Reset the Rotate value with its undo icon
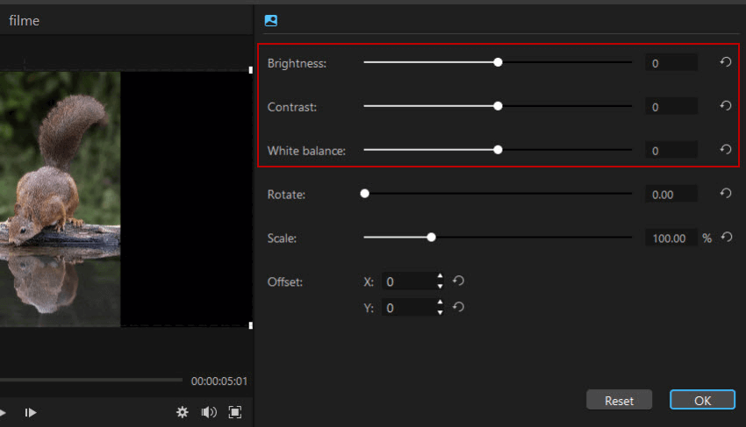The width and height of the screenshot is (746, 427). 726,194
